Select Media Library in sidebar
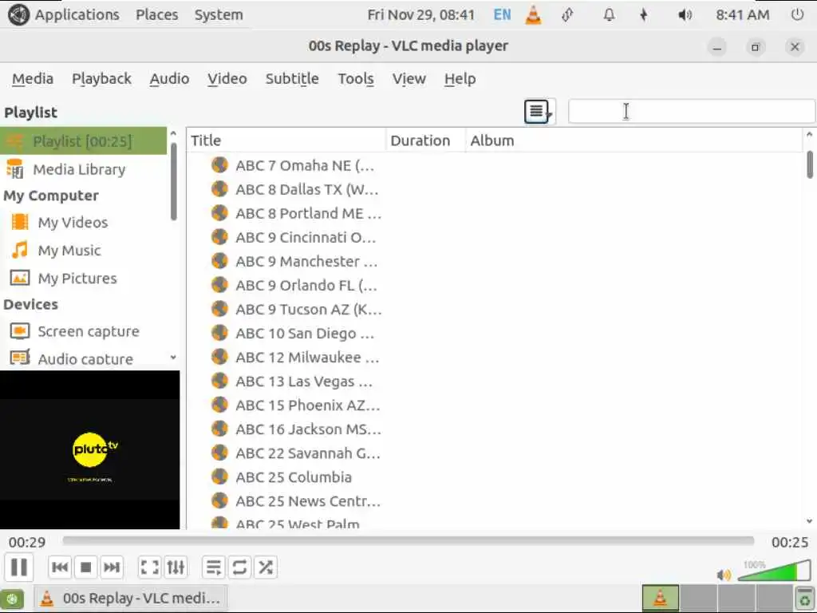 point(83,169)
